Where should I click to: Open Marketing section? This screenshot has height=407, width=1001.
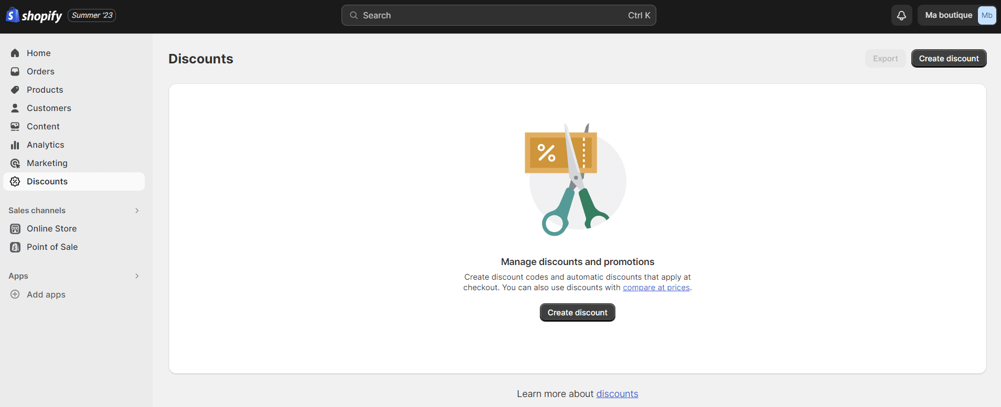pyautogui.click(x=74, y=163)
